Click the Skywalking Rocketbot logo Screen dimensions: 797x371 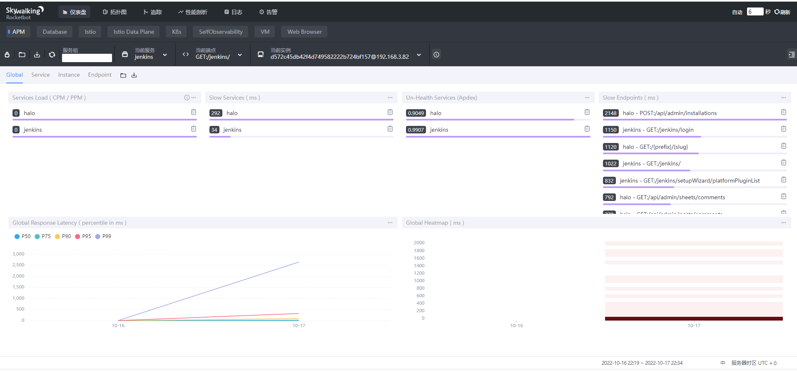(x=25, y=13)
